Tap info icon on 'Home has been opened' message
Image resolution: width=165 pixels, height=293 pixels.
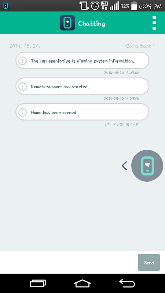click(23, 112)
